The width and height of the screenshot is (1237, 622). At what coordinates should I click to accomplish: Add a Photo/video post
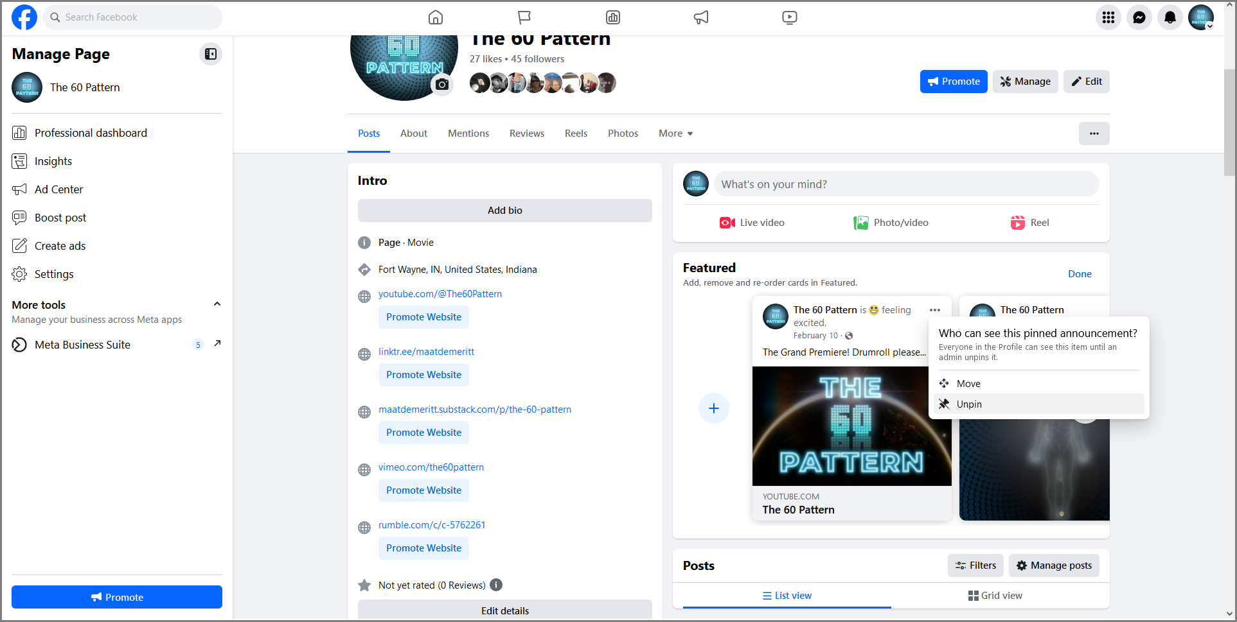click(891, 223)
